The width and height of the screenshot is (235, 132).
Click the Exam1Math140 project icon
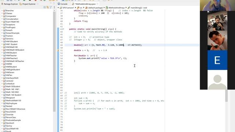click(x=4, y=22)
